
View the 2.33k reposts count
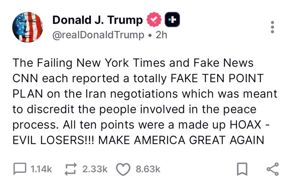pos(95,169)
